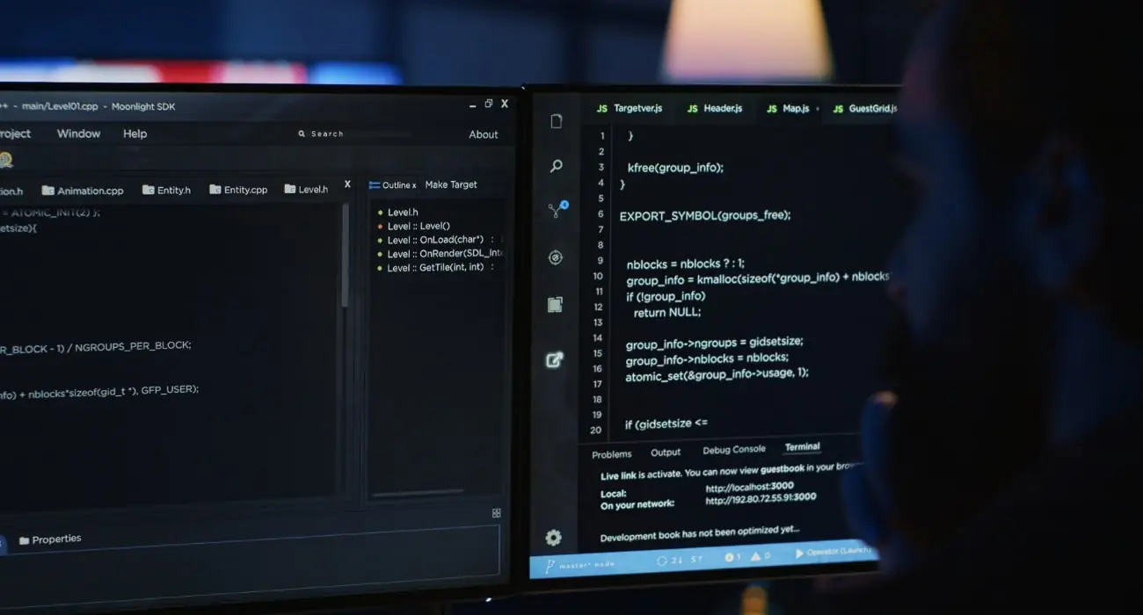Open the http://localhost:3000 link

749,486
